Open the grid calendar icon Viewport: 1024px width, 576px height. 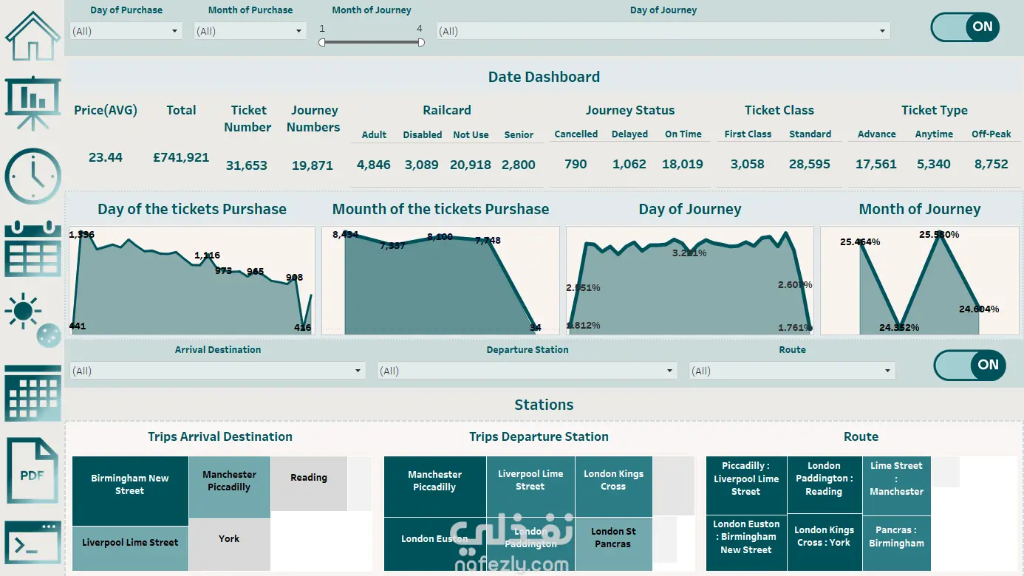pyautogui.click(x=33, y=393)
